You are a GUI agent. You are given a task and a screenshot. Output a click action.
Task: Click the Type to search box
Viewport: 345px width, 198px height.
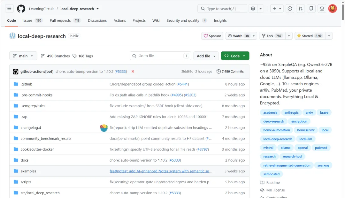pos(222,9)
